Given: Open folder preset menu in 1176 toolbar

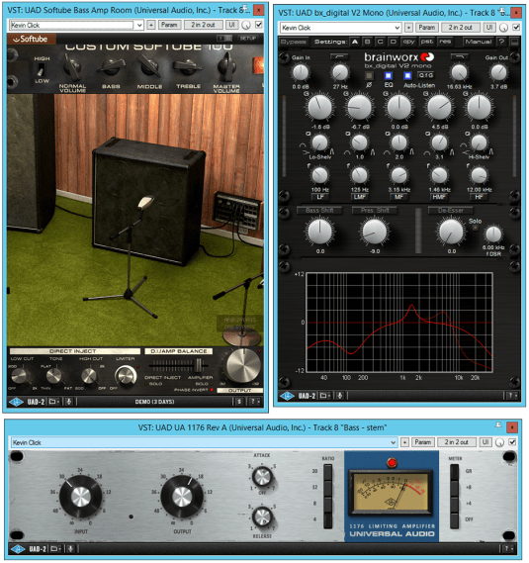Looking at the screenshot, I should tap(56, 549).
